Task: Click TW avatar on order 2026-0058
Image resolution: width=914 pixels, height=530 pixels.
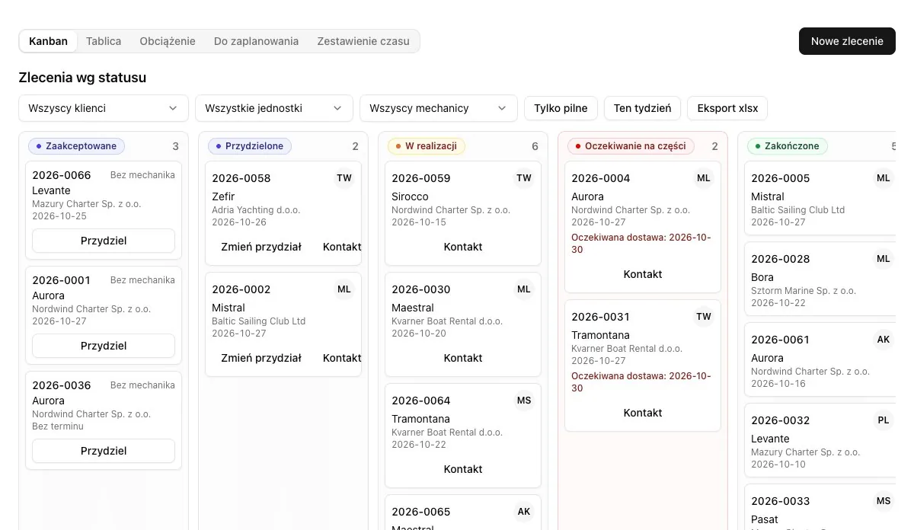Action: [344, 178]
